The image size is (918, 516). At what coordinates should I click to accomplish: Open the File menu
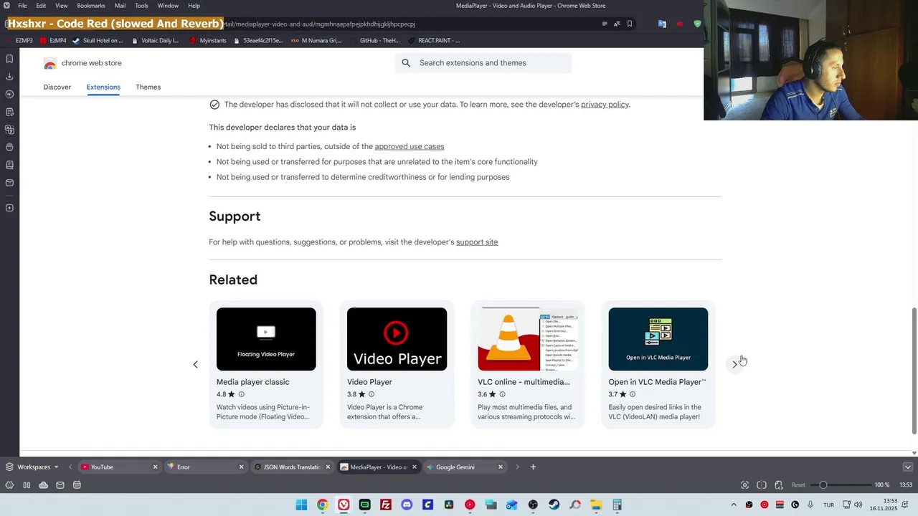pyautogui.click(x=22, y=6)
